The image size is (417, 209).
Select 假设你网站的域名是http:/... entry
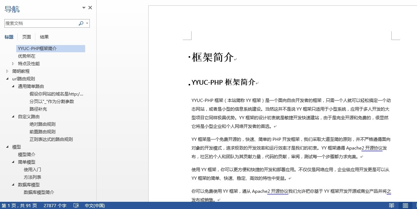click(x=56, y=94)
